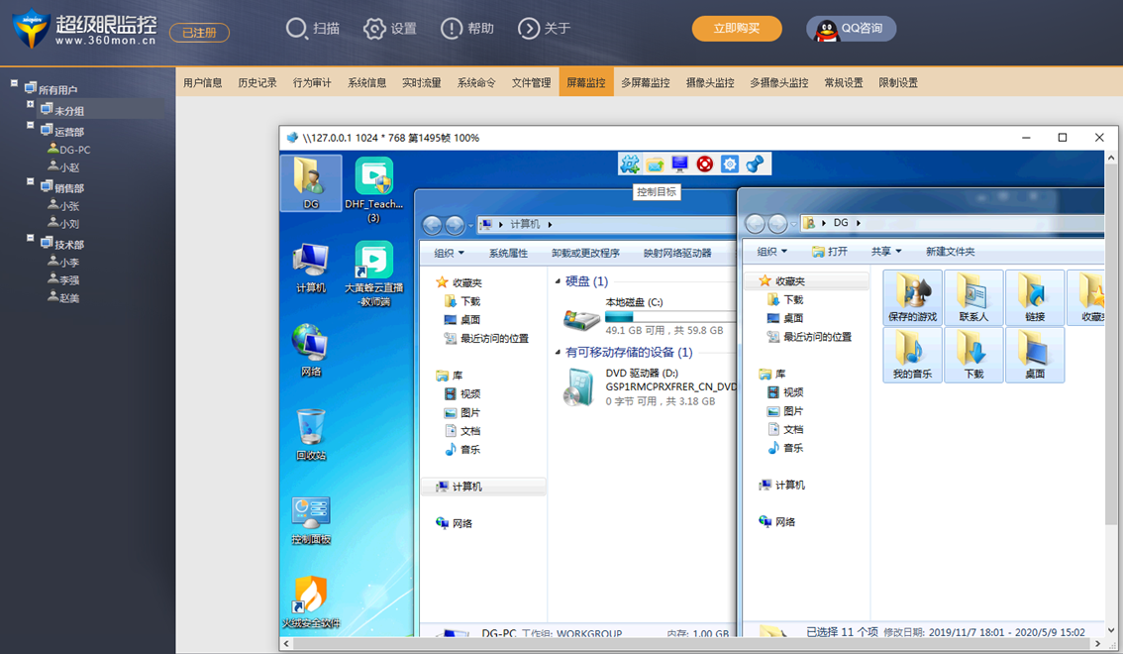Viewport: 1123px width, 654px height.
Task: Click the 立即购买 buy now button
Action: coord(737,29)
